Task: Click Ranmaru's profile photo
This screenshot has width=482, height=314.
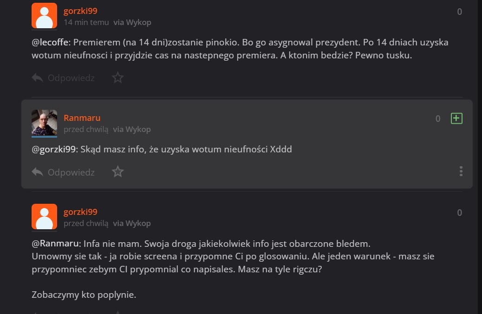Action: pos(44,123)
